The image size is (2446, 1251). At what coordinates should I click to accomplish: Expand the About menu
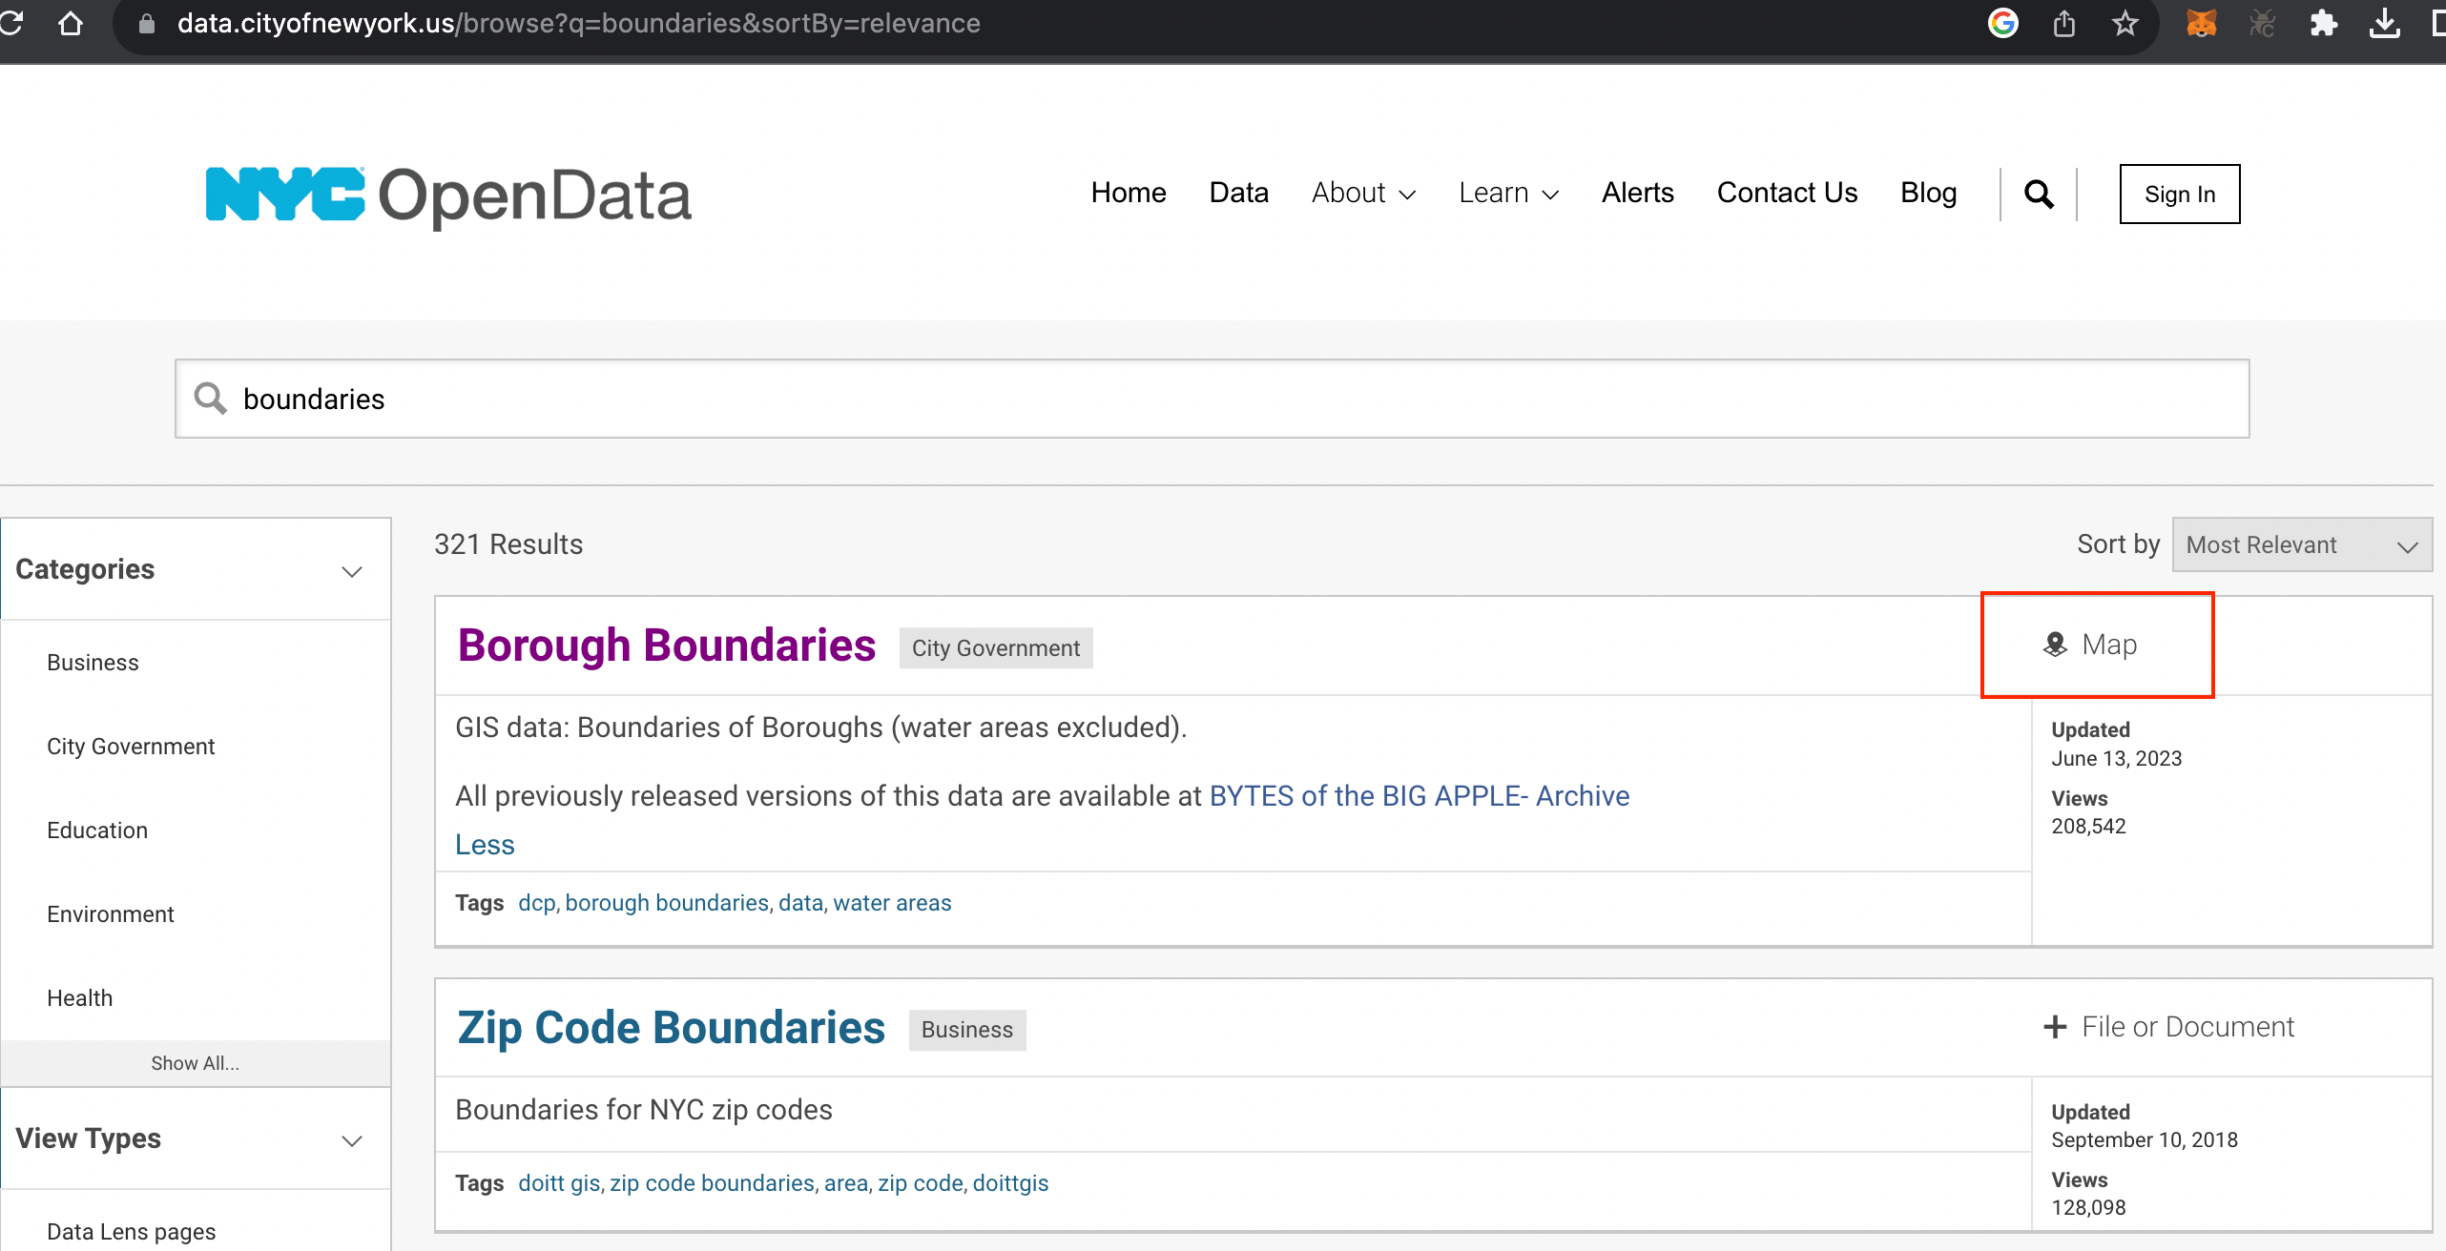(x=1363, y=193)
